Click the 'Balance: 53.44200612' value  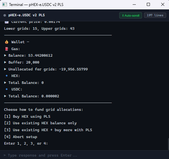coord(30,55)
